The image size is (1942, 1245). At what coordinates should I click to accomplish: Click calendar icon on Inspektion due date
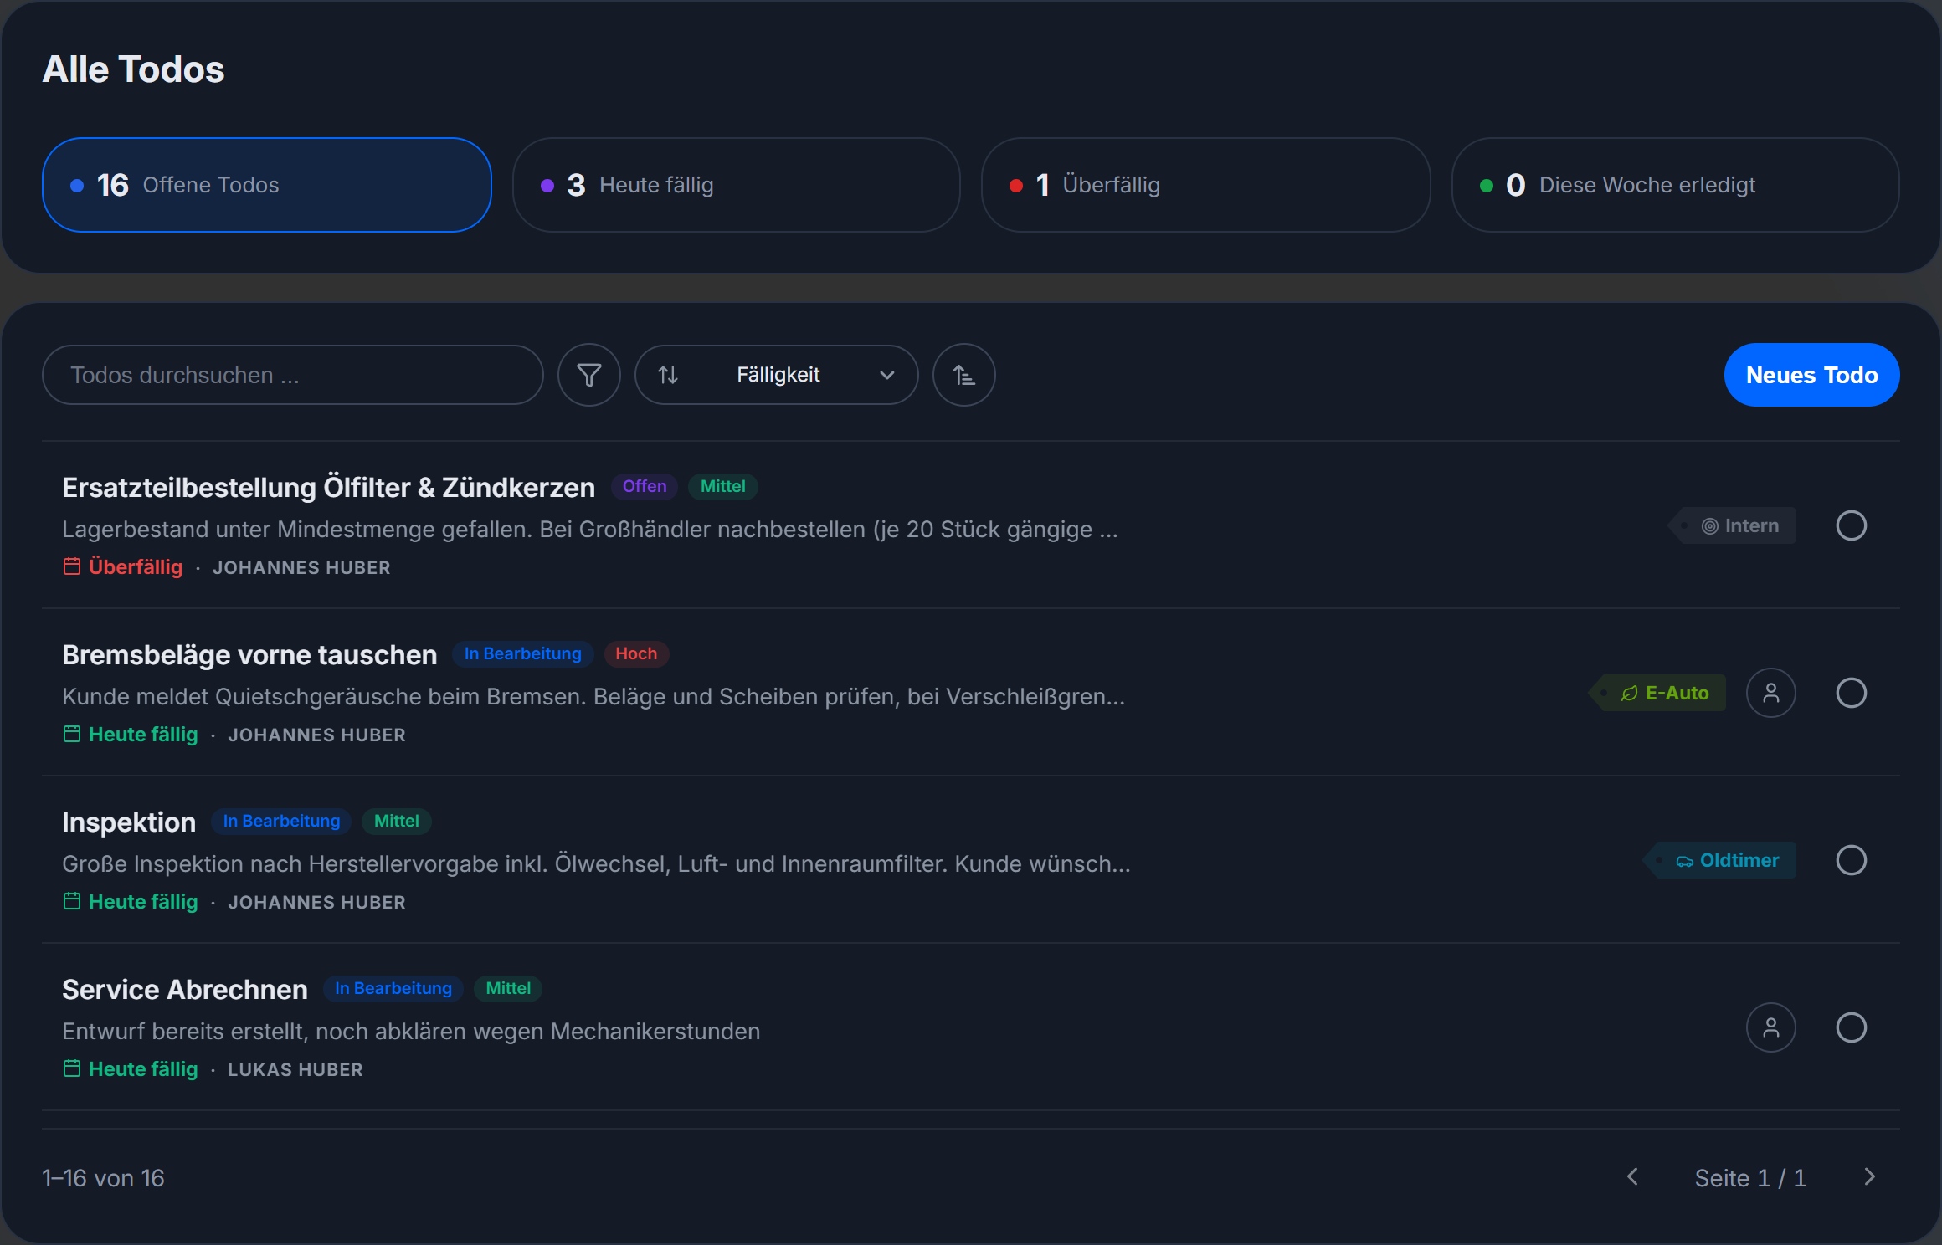click(x=72, y=901)
